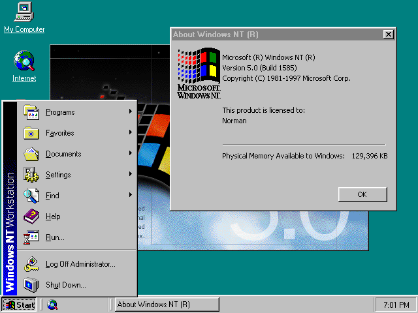The image size is (418, 313).
Task: Click the Start button on taskbar
Action: [20, 305]
